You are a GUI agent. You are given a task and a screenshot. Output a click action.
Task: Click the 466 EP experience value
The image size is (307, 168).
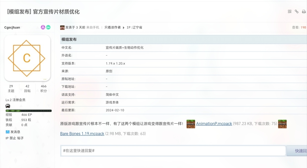tap(27, 115)
